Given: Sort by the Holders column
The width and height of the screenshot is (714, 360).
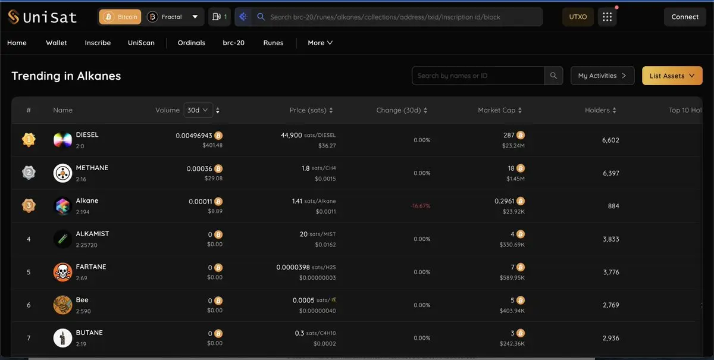Looking at the screenshot, I should pos(600,110).
